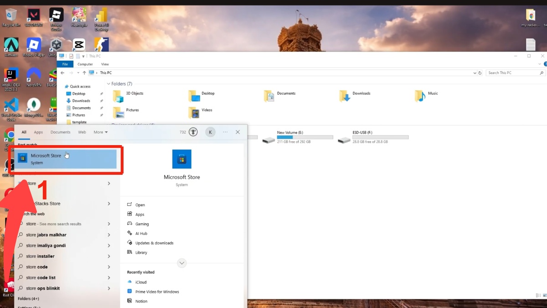Select the Documents search filter tab
547x308 pixels.
coord(60,132)
